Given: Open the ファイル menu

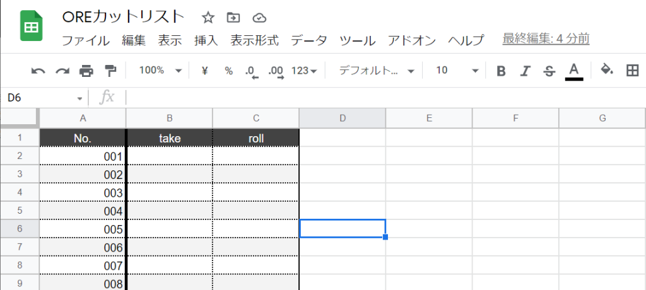Looking at the screenshot, I should click(86, 40).
